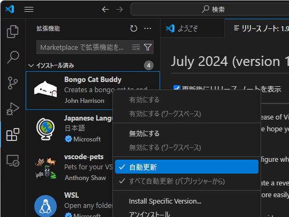Click the top 検索 command center box
289x217 pixels.
coord(210,9)
